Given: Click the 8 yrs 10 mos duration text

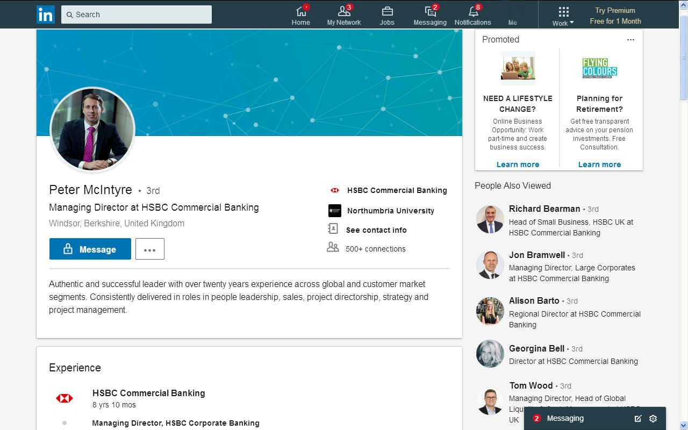Looking at the screenshot, I should (x=114, y=405).
